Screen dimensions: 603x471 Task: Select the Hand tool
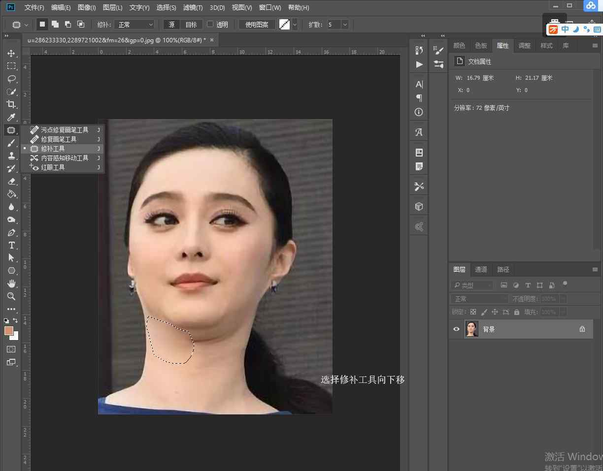11,283
